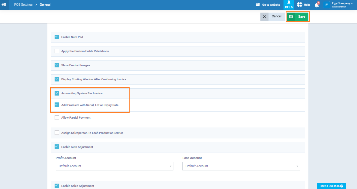This screenshot has width=357, height=189.
Task: Go to POS Settings breadcrumb
Action: [23, 5]
